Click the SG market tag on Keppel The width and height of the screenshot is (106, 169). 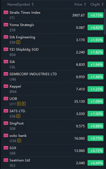tap(6, 86)
